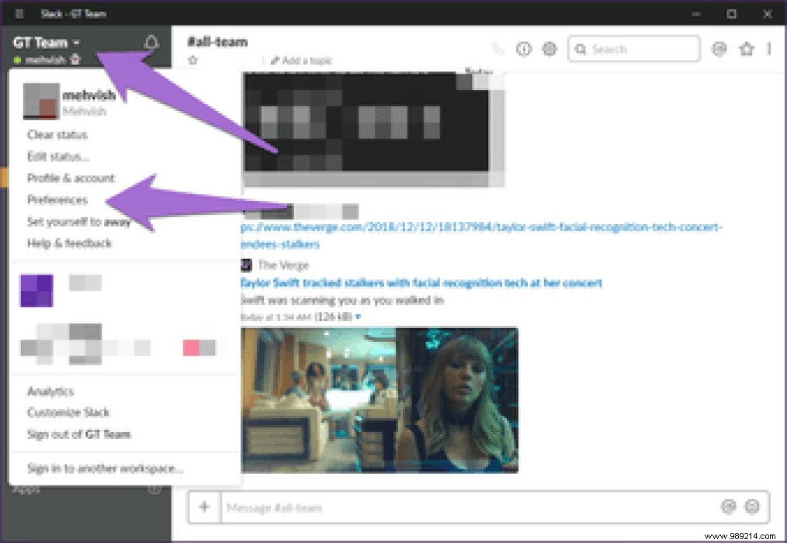The image size is (787, 543).
Task: Open the channel settings gear icon
Action: click(550, 48)
